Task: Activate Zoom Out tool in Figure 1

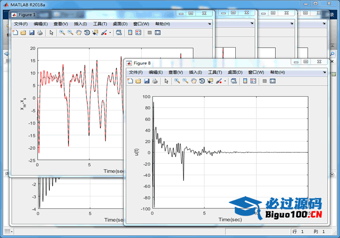Action: click(x=70, y=32)
